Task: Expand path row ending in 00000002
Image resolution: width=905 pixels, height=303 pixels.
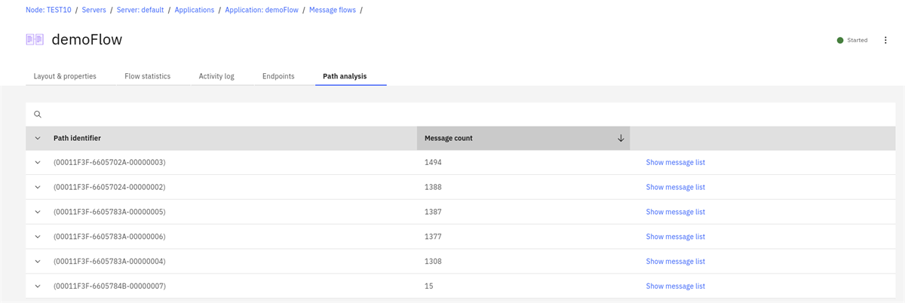Action: pos(38,187)
